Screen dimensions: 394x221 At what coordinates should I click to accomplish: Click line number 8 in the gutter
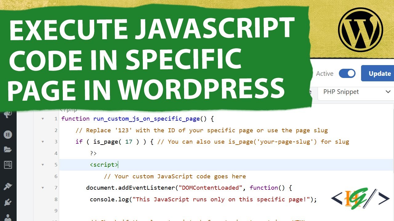point(56,199)
